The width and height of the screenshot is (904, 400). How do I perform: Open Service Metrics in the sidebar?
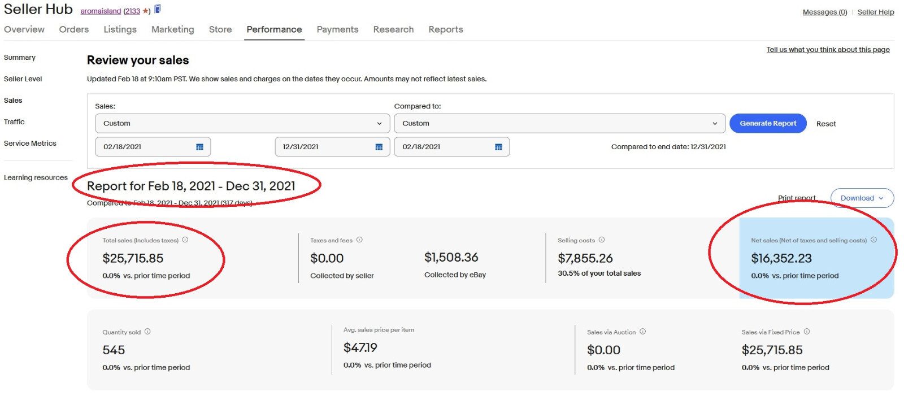click(x=30, y=144)
